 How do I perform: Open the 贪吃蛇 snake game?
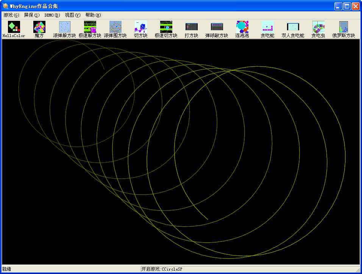click(x=267, y=29)
